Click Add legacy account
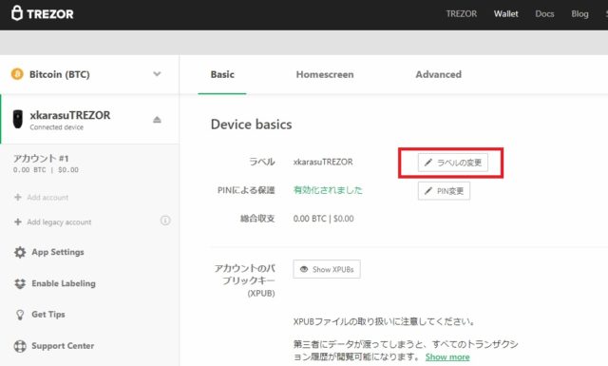Image resolution: width=608 pixels, height=366 pixels. tap(59, 222)
